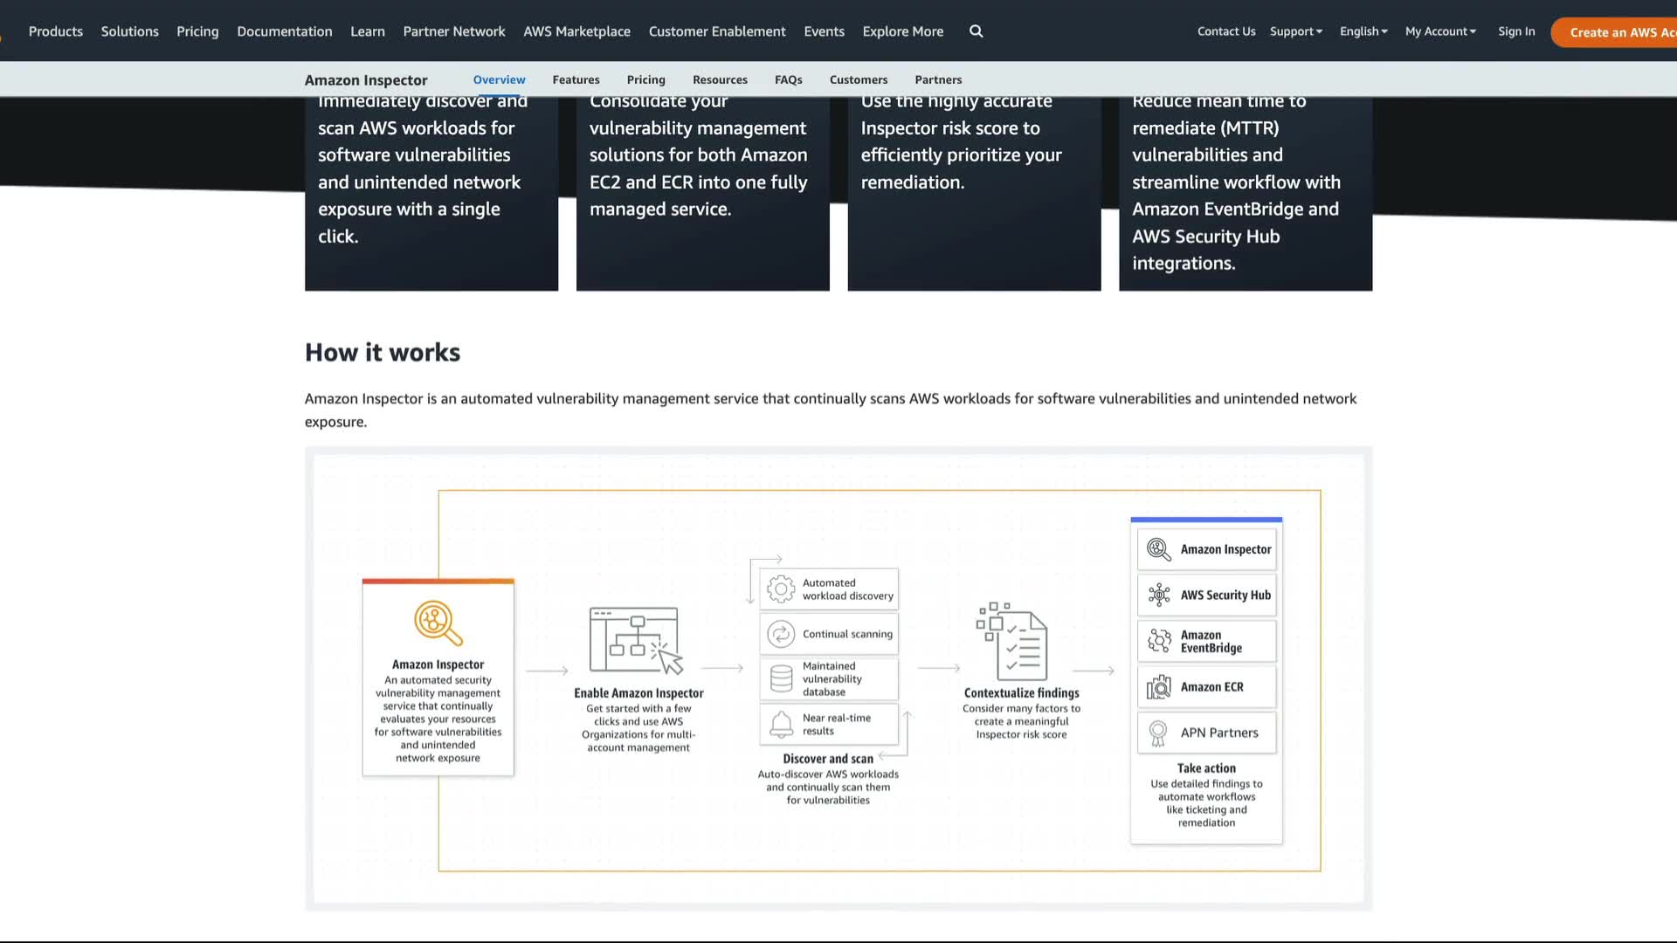
Task: Expand the My Account menu
Action: pyautogui.click(x=1440, y=31)
